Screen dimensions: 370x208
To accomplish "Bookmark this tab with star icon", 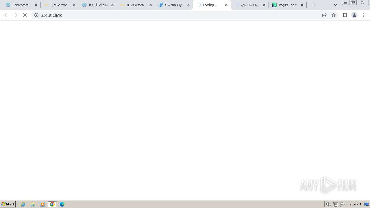I will point(334,15).
